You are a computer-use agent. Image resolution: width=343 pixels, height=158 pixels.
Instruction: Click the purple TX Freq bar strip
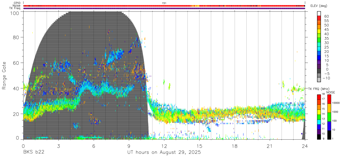[164, 8]
